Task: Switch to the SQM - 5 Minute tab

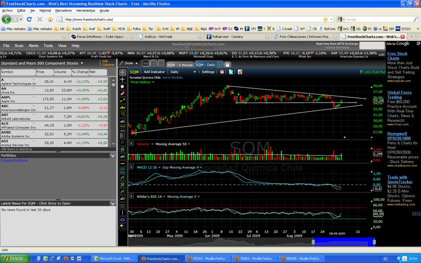Action: click(x=180, y=65)
